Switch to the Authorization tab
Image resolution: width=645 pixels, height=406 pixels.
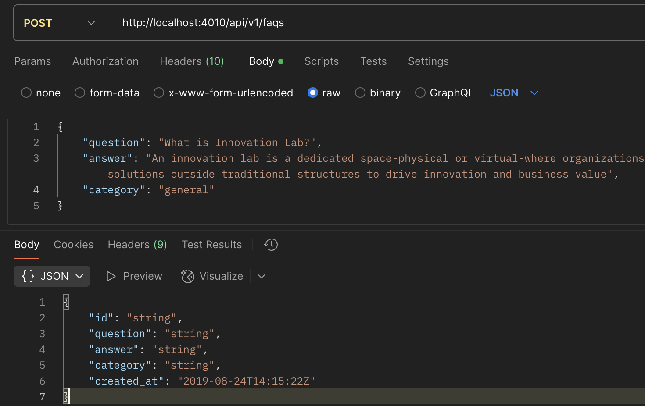pyautogui.click(x=105, y=61)
